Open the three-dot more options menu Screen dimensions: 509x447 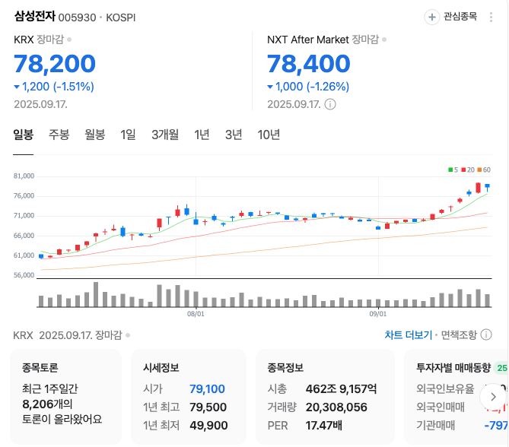pos(491,17)
